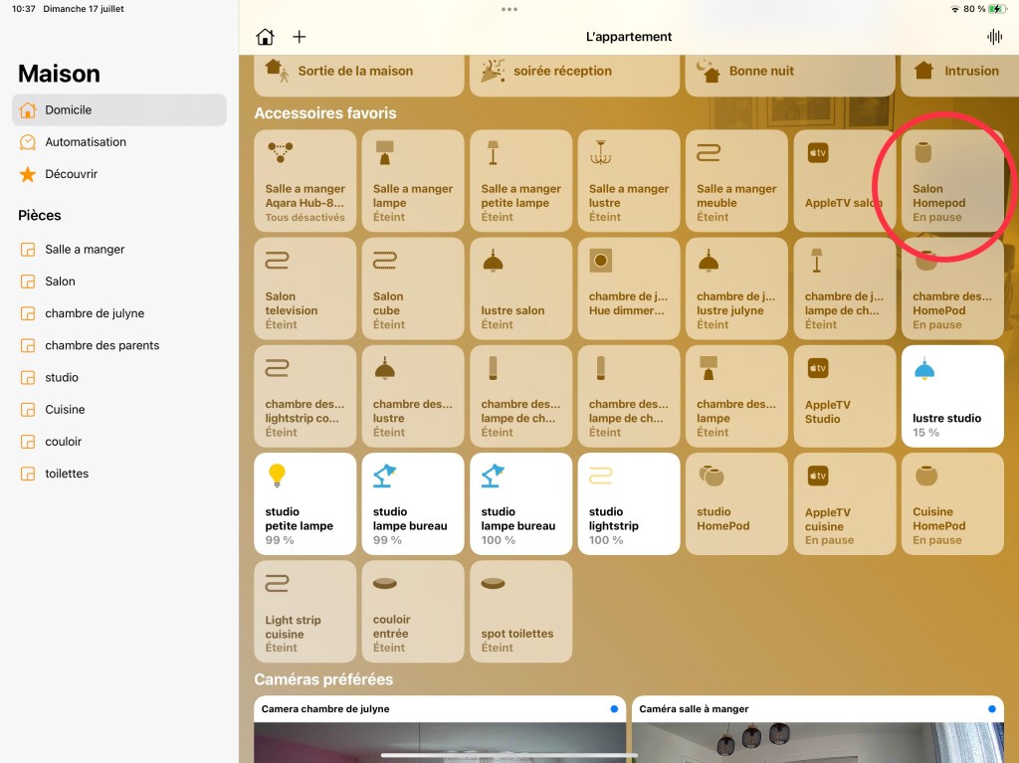Image resolution: width=1019 pixels, height=763 pixels.
Task: Tap the home icon in top toolbar
Action: [265, 37]
